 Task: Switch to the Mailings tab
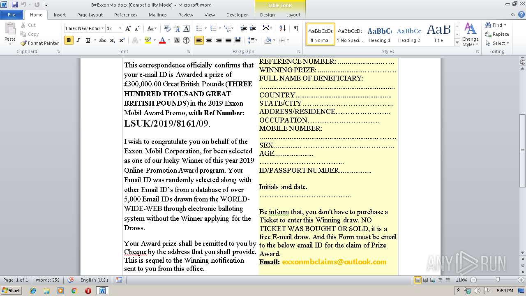tap(158, 15)
